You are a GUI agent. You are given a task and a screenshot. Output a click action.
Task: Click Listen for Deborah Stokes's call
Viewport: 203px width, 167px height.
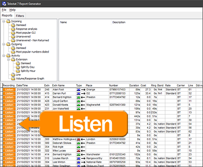point(9,143)
